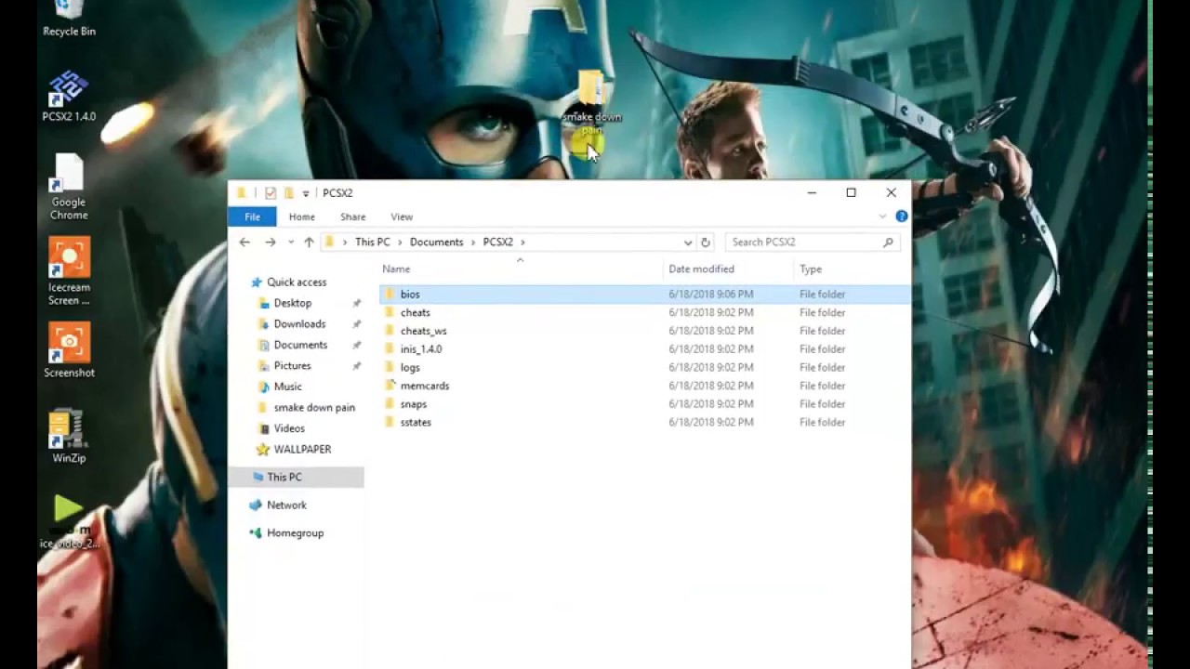Select the ice_video desktop file icon
1190x669 pixels.
(69, 522)
